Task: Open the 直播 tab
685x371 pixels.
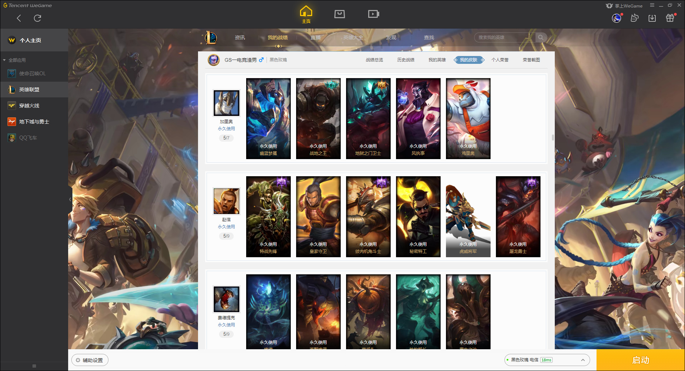Action: (315, 37)
